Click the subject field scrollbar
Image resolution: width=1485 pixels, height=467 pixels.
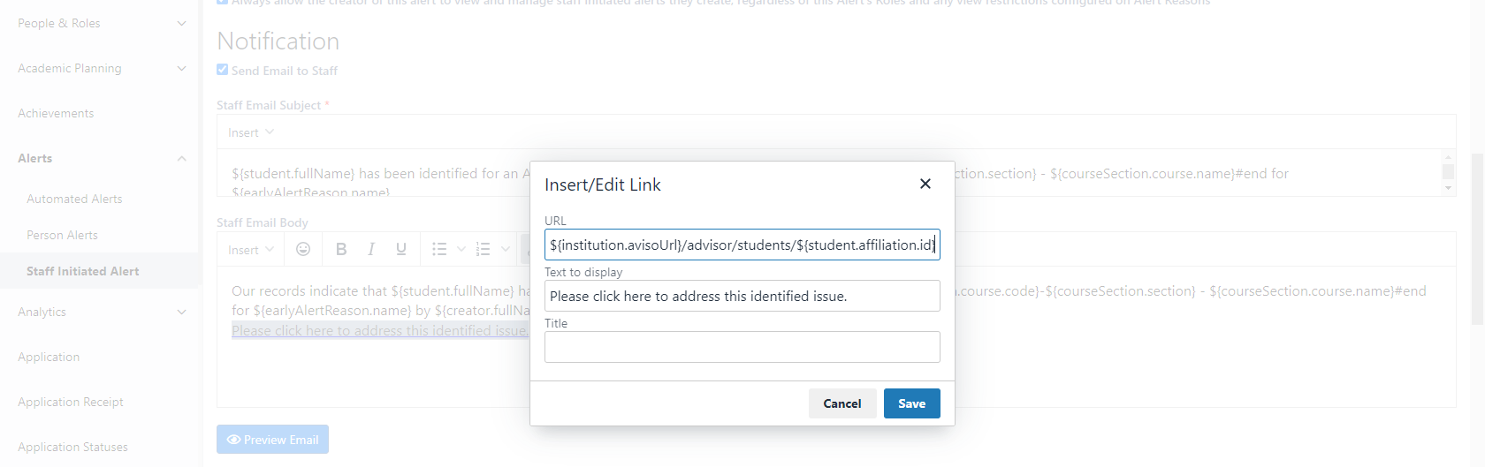1448,172
